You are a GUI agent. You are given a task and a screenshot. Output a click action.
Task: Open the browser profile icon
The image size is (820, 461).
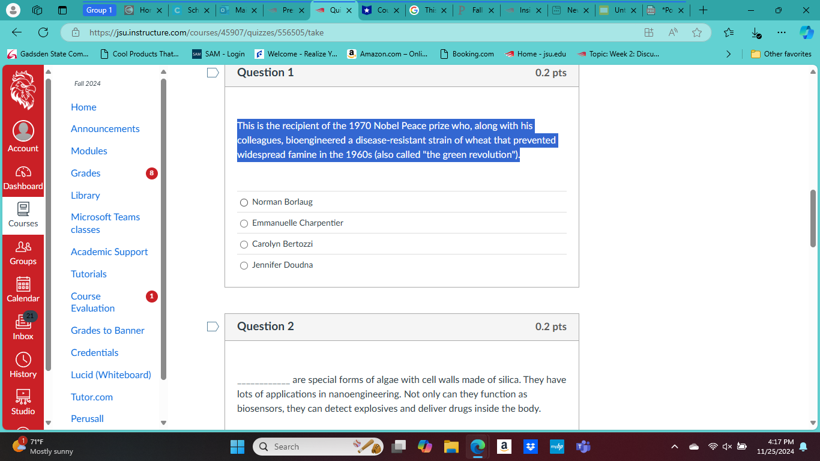click(13, 10)
